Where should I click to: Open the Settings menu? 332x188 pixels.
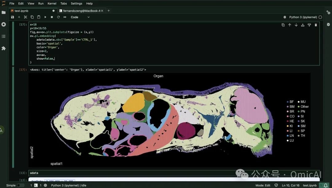click(x=77, y=3)
